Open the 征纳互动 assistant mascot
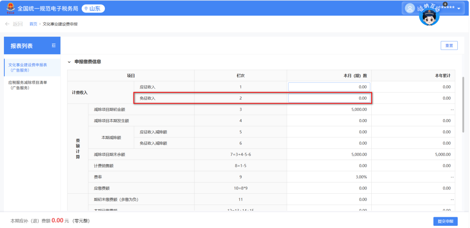Screen dimensions: 470x228 click(x=429, y=16)
